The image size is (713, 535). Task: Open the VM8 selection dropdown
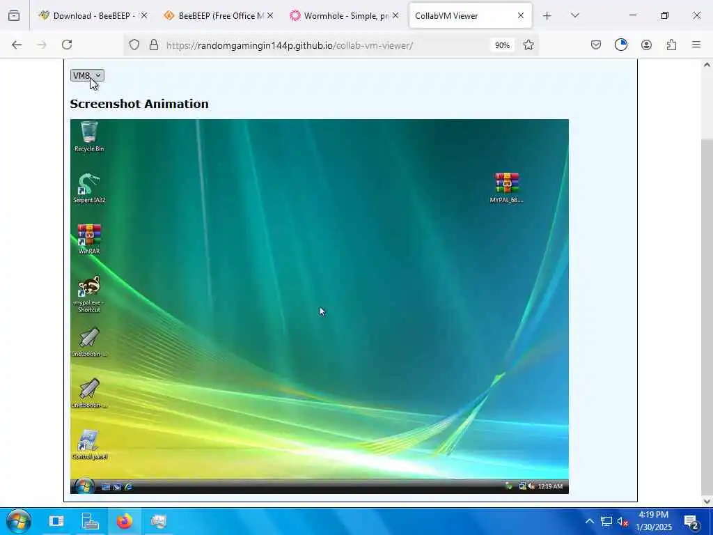tap(87, 75)
